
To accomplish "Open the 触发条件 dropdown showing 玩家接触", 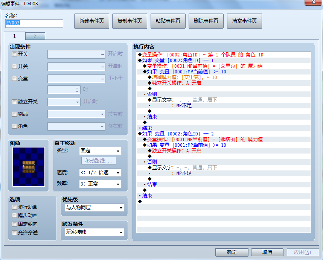I will [94, 232].
